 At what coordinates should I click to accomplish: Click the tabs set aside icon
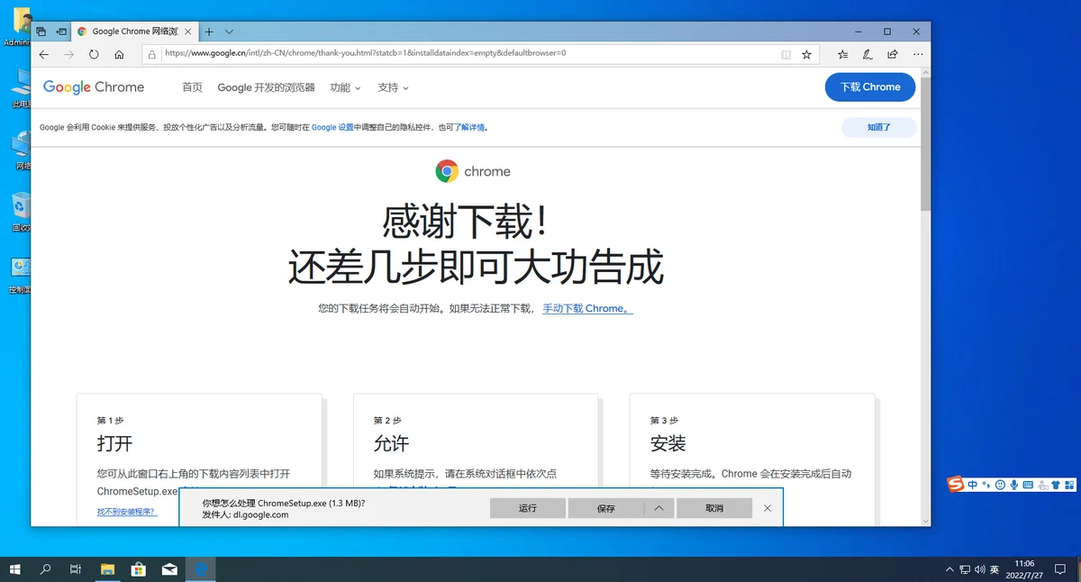tap(41, 32)
